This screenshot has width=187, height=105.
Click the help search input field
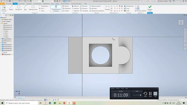(x=148, y=1)
